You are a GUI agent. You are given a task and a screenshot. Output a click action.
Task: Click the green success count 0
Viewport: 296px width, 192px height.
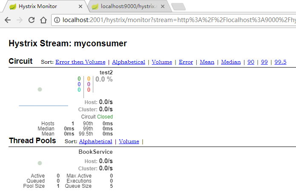tap(79, 79)
